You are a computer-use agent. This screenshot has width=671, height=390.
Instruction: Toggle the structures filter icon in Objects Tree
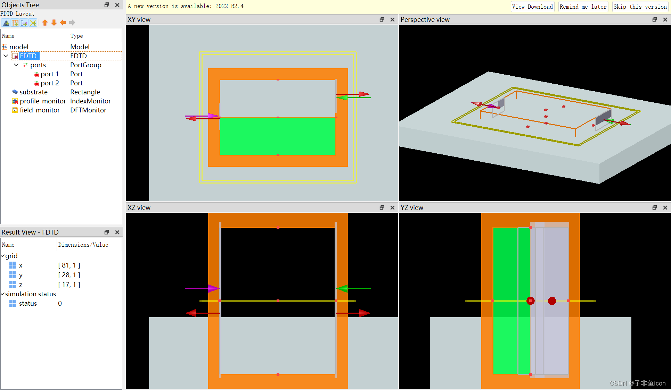click(x=6, y=23)
